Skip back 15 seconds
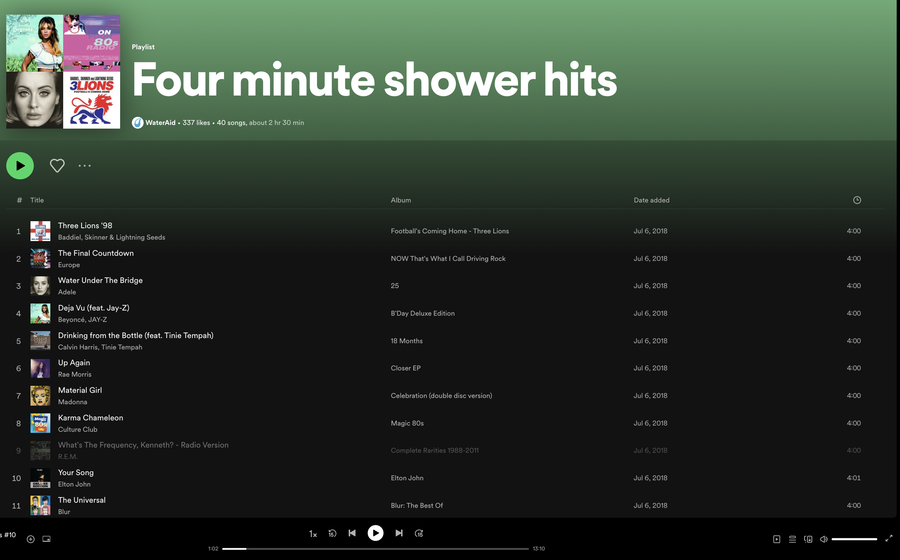 pos(332,533)
